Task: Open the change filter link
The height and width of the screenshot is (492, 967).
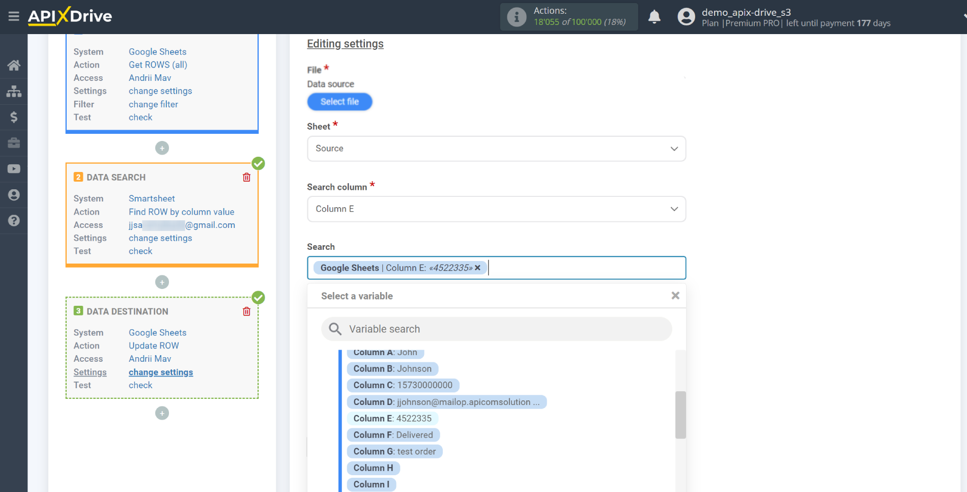Action: [x=153, y=104]
